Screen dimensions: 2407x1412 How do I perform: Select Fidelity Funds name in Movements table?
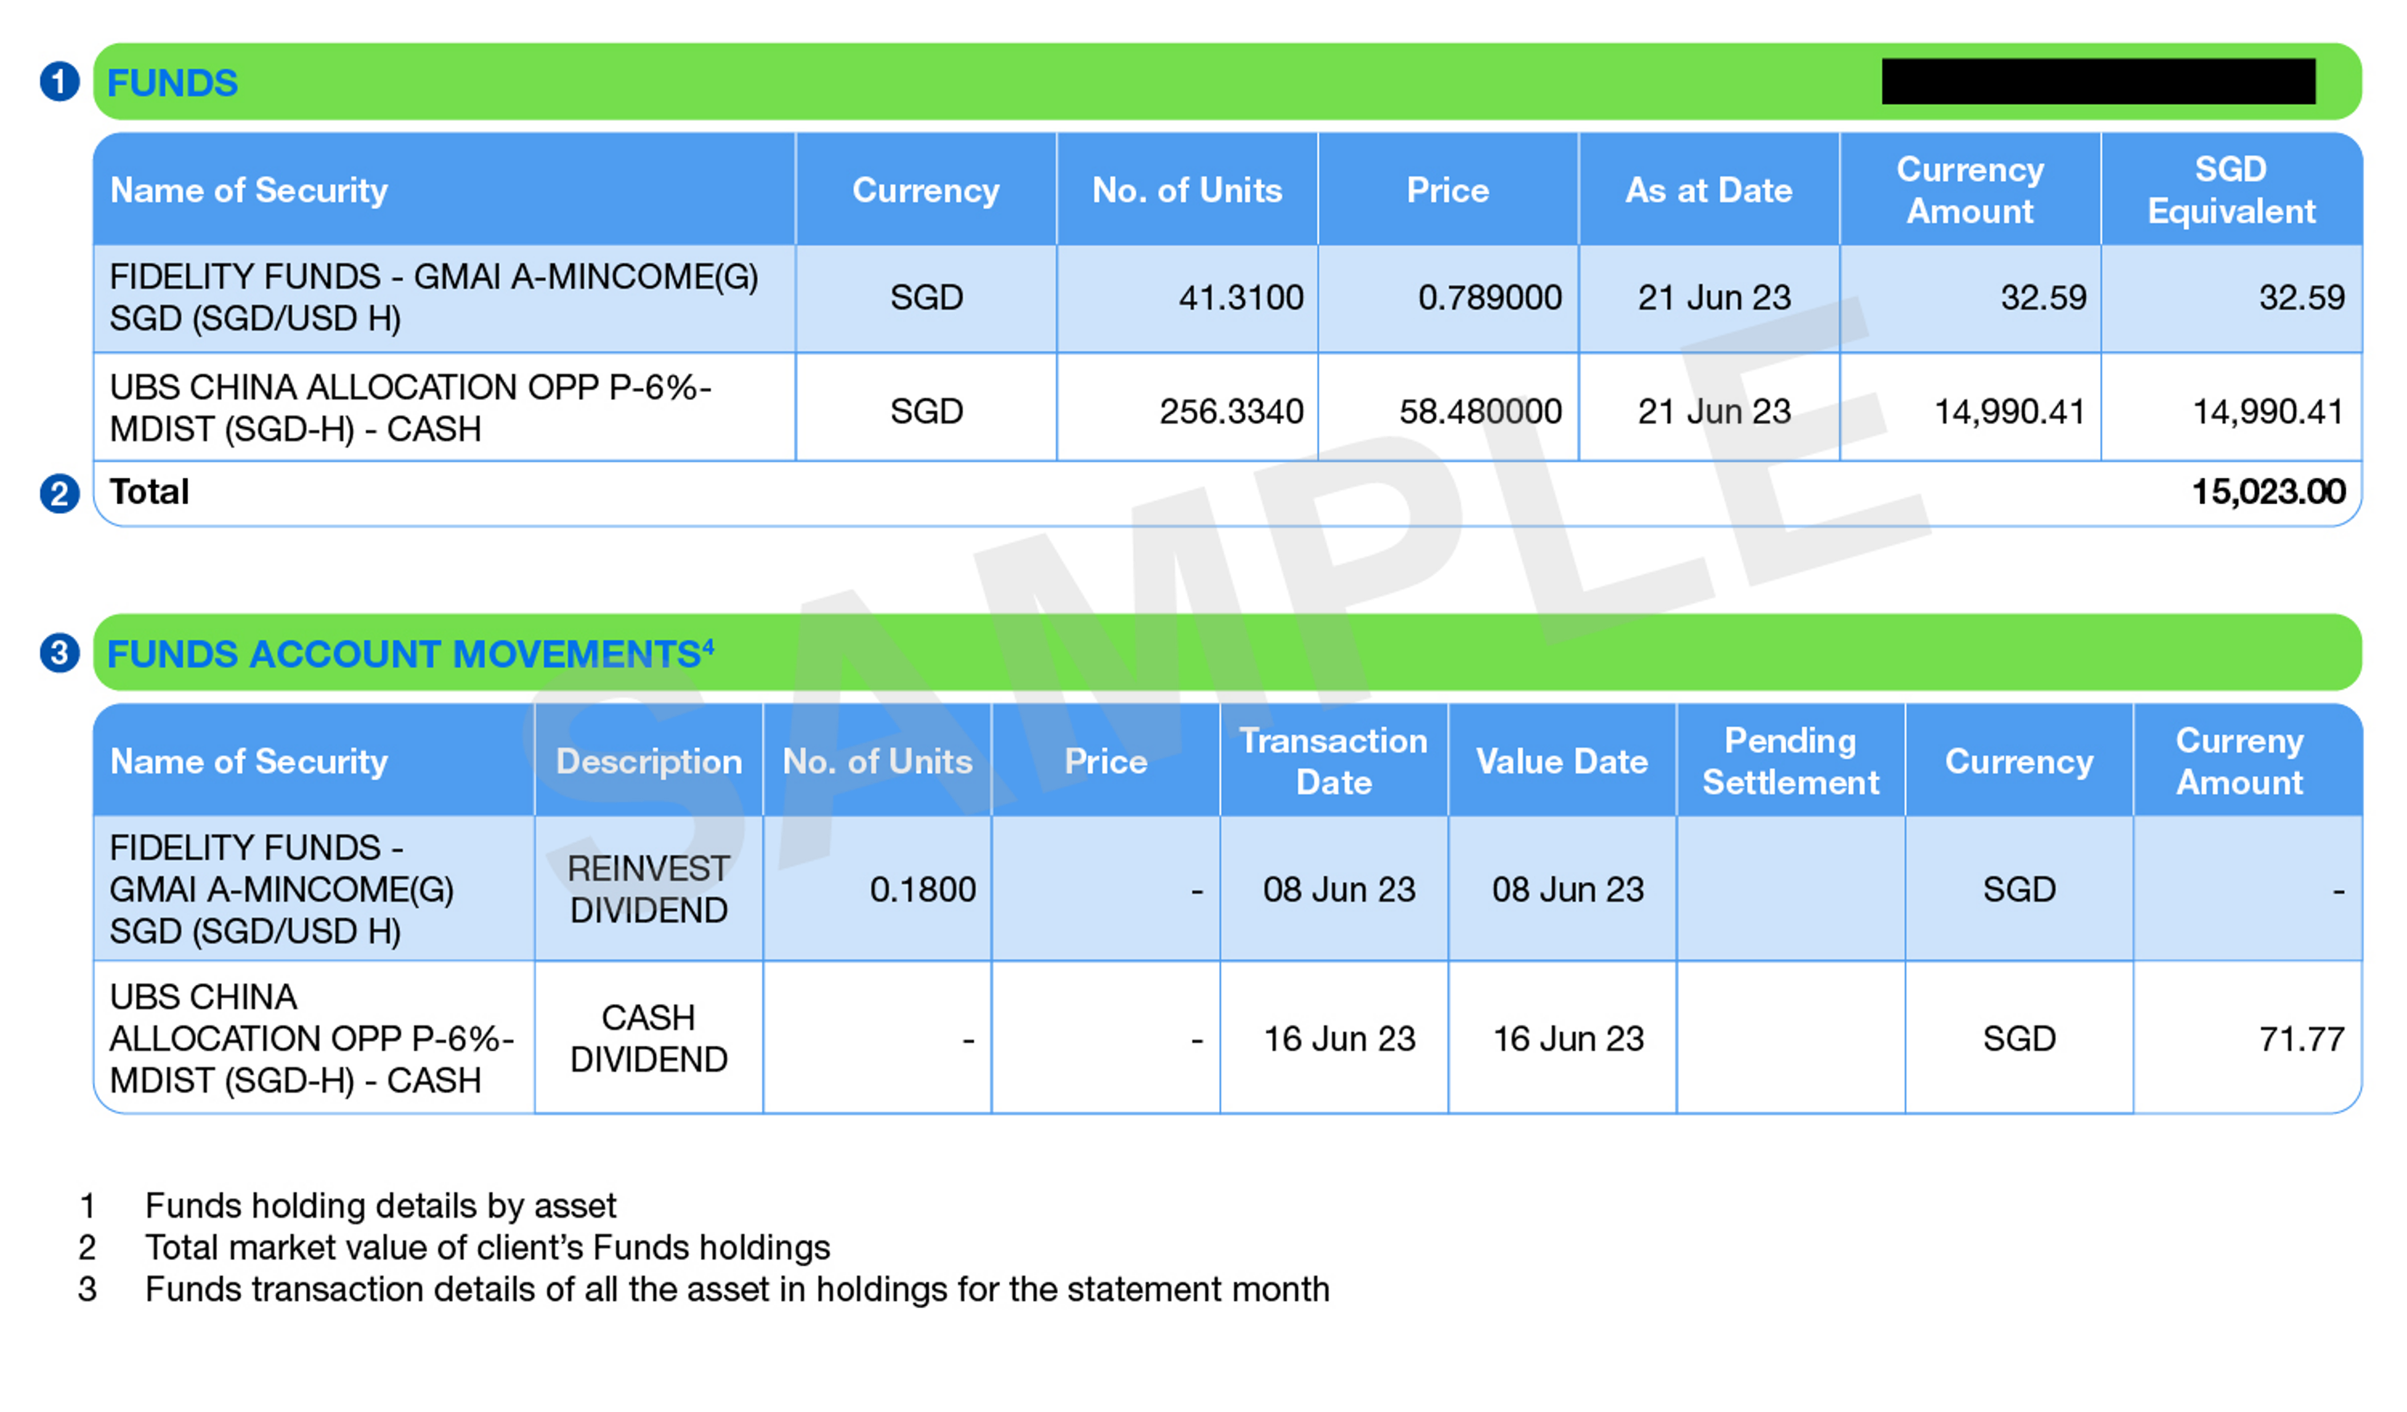coord(282,890)
